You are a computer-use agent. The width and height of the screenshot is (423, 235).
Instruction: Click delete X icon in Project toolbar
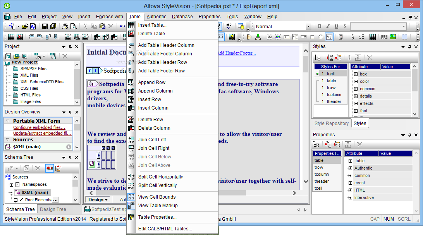[x=65, y=56]
